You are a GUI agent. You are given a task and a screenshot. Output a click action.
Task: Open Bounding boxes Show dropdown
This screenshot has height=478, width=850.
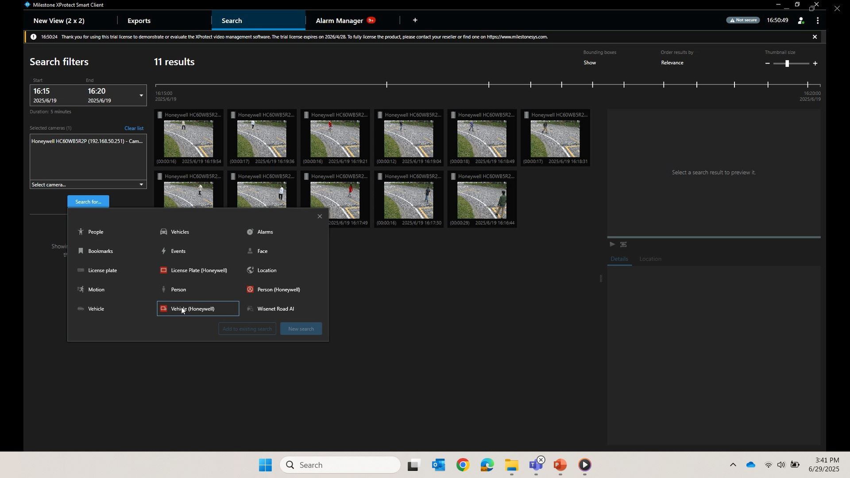589,63
